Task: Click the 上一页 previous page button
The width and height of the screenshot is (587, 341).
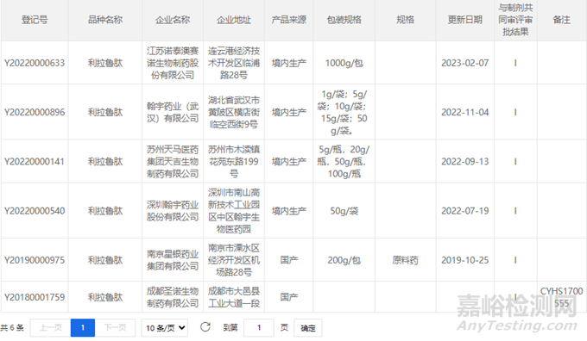Action: pos(51,328)
